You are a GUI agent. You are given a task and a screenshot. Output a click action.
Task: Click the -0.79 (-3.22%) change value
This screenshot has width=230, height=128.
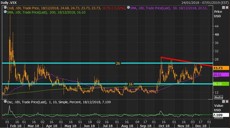pos(114,8)
